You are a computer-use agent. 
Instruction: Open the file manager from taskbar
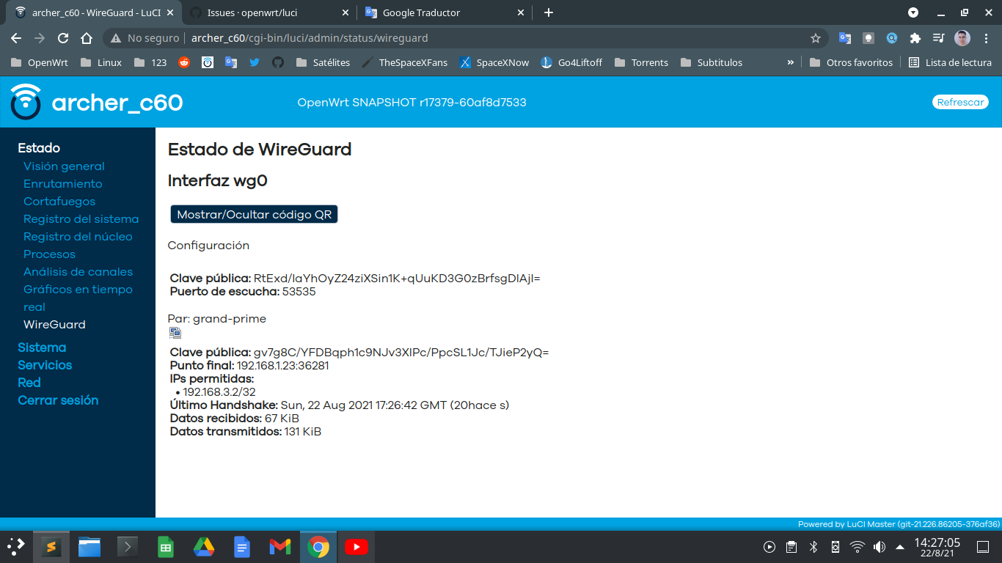pyautogui.click(x=89, y=547)
